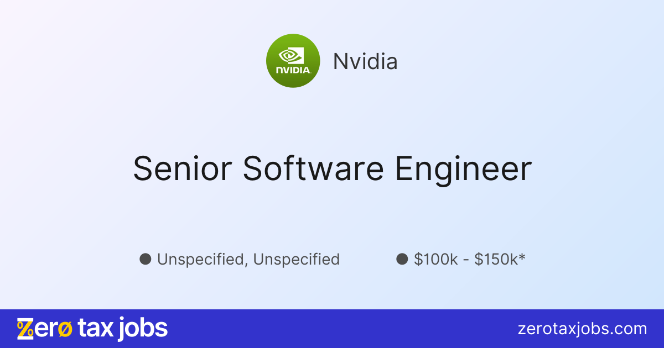Viewport: 664px width, 348px height.
Task: Click the word jobs in the footer logo
Action: [142, 329]
